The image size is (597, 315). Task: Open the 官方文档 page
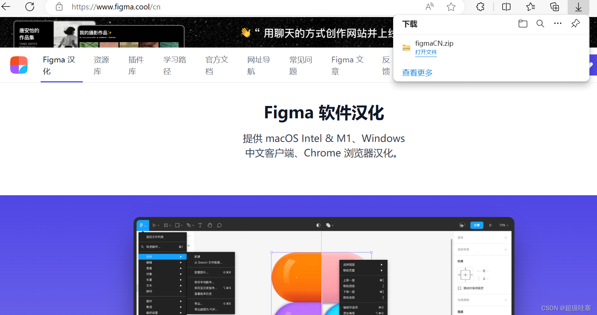[217, 65]
